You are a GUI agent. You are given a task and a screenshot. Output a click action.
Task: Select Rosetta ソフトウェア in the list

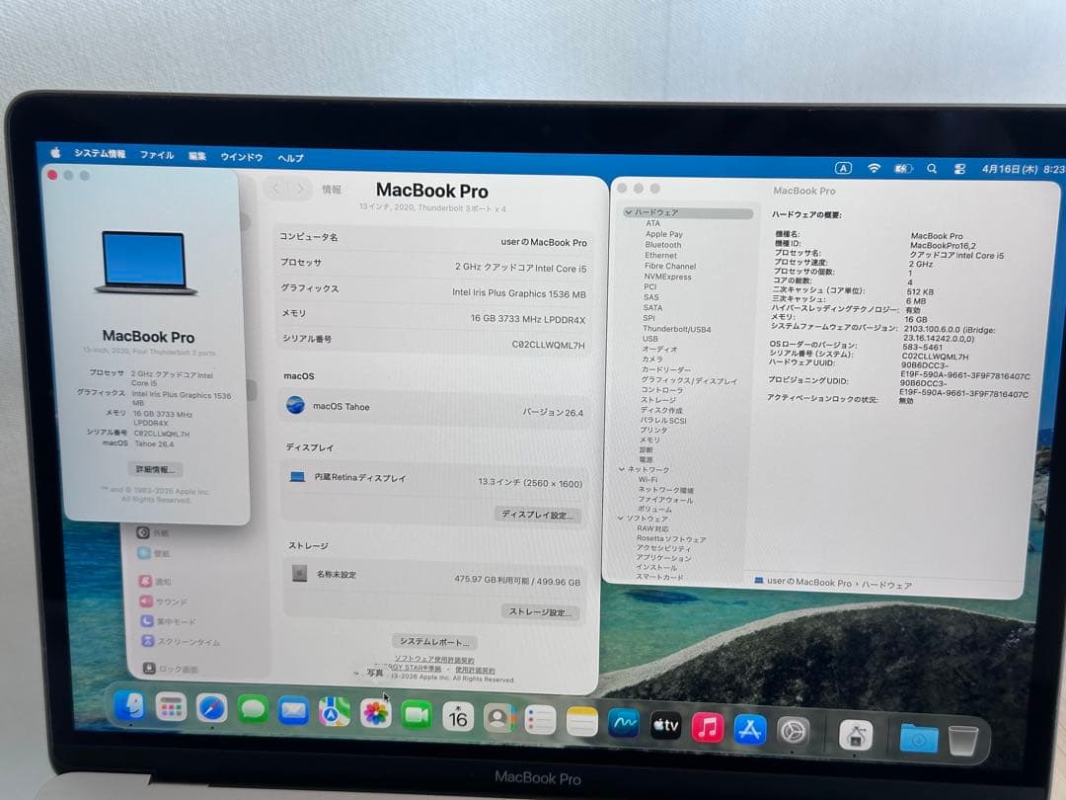671,539
